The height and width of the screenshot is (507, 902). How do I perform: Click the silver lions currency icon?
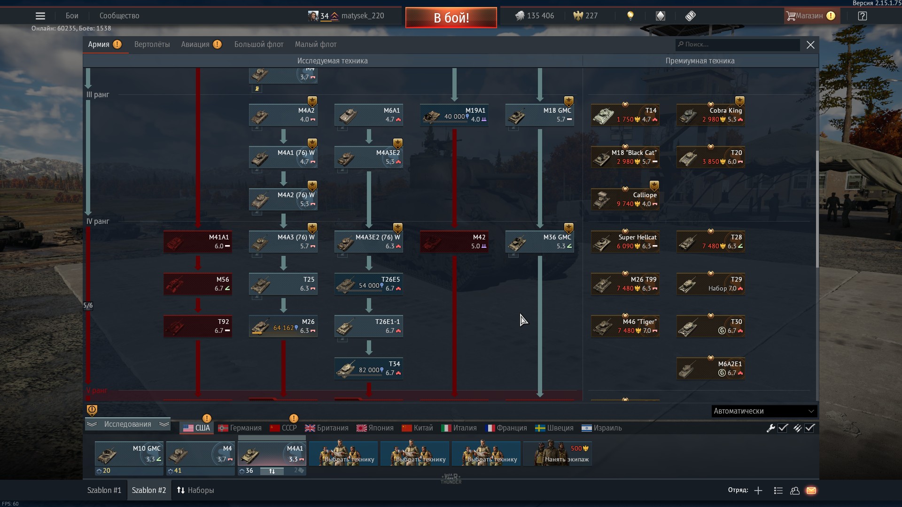[520, 16]
